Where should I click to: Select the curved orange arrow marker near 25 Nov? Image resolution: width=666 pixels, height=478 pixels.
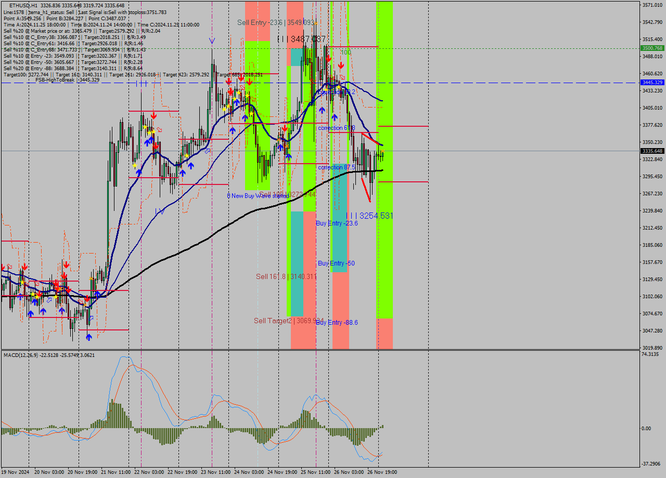point(342,76)
